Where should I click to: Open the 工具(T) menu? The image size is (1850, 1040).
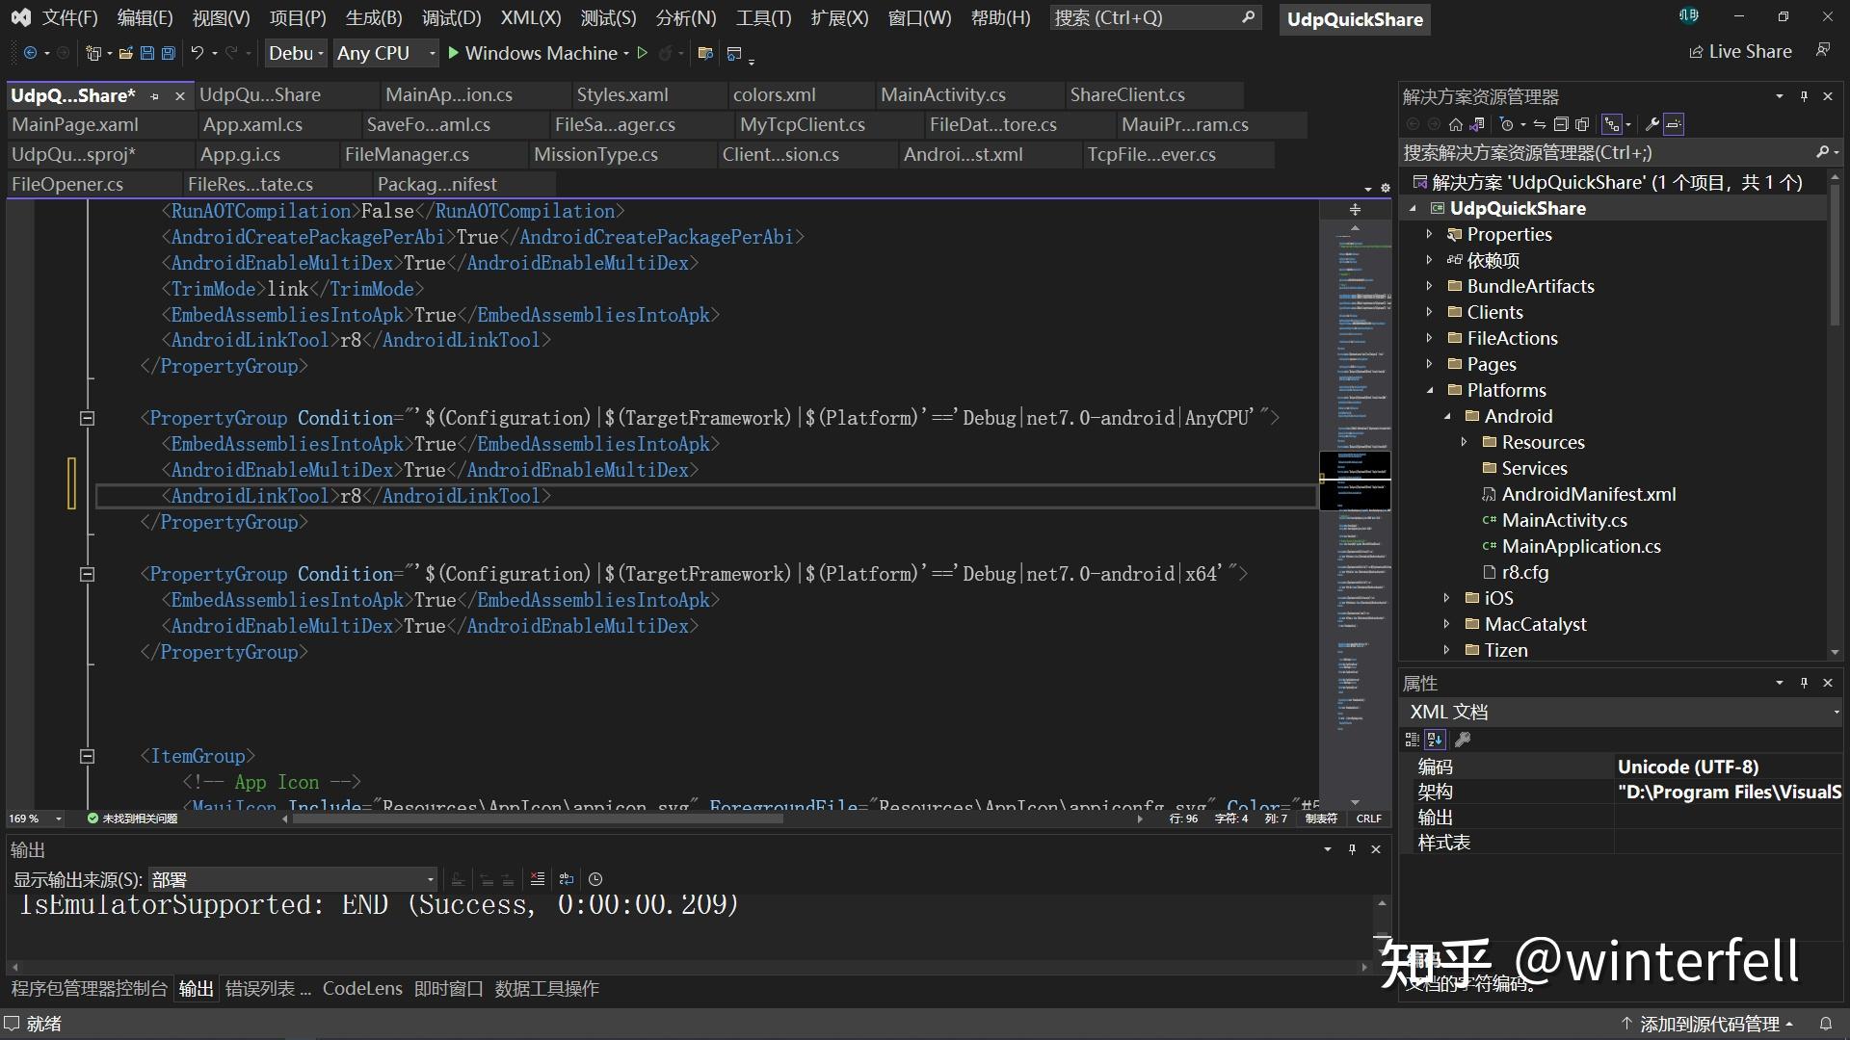click(763, 18)
